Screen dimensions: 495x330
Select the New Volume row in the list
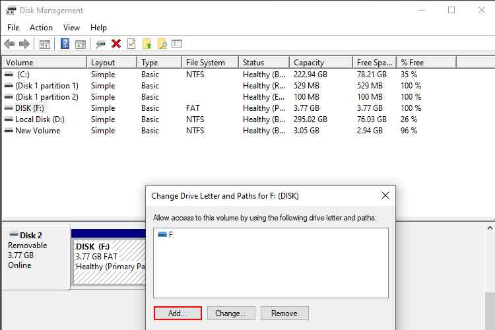click(37, 131)
